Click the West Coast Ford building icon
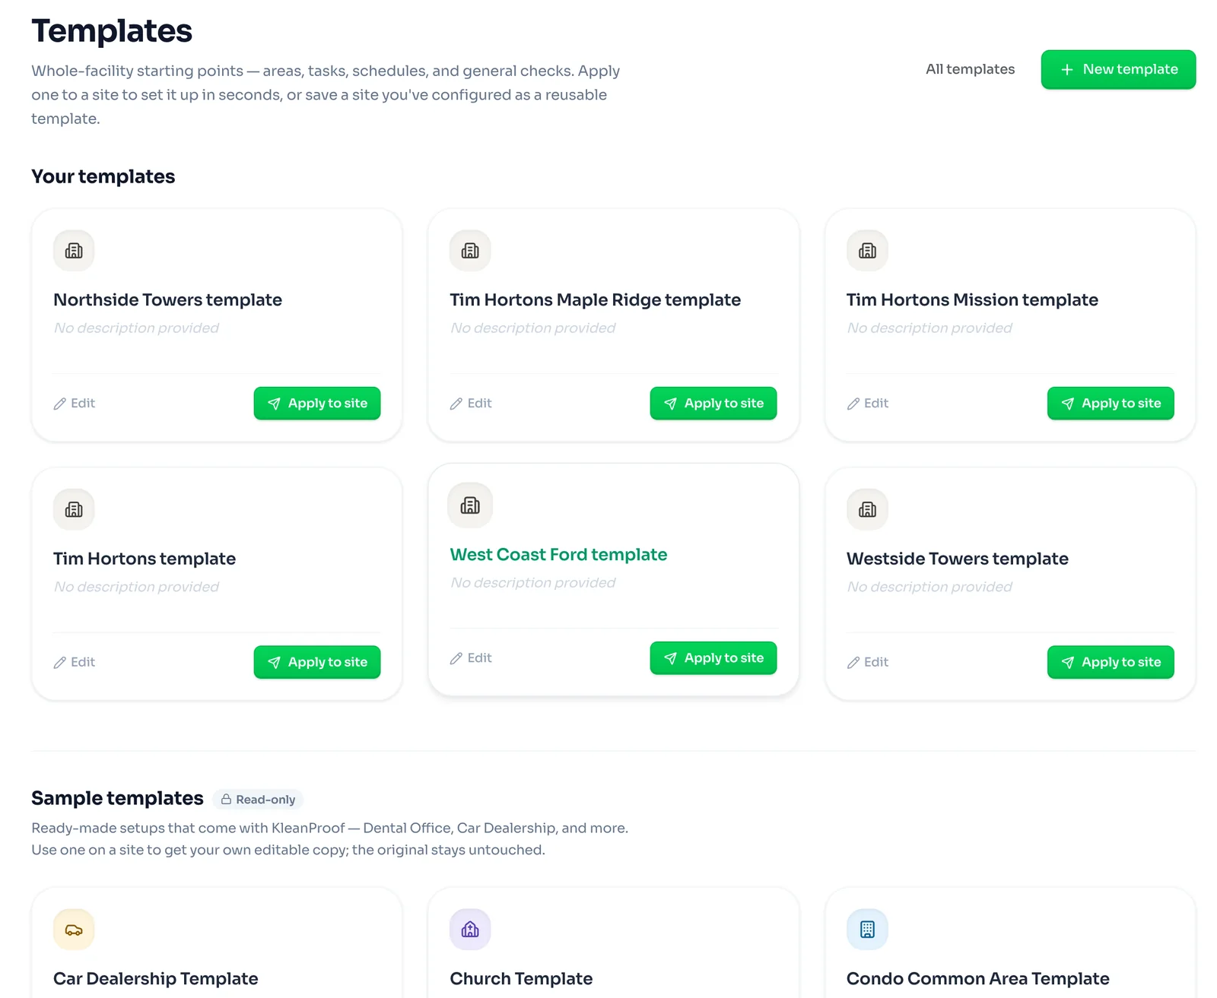The height and width of the screenshot is (998, 1217). pyautogui.click(x=470, y=505)
